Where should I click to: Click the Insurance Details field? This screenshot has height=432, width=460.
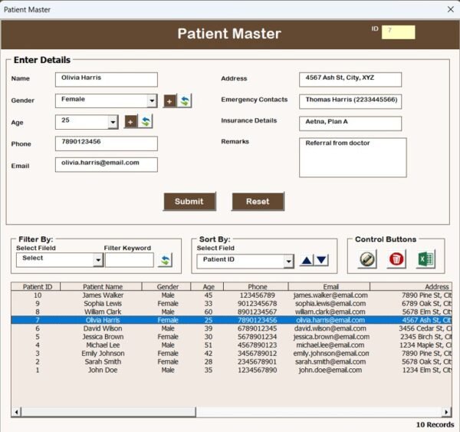pos(350,124)
